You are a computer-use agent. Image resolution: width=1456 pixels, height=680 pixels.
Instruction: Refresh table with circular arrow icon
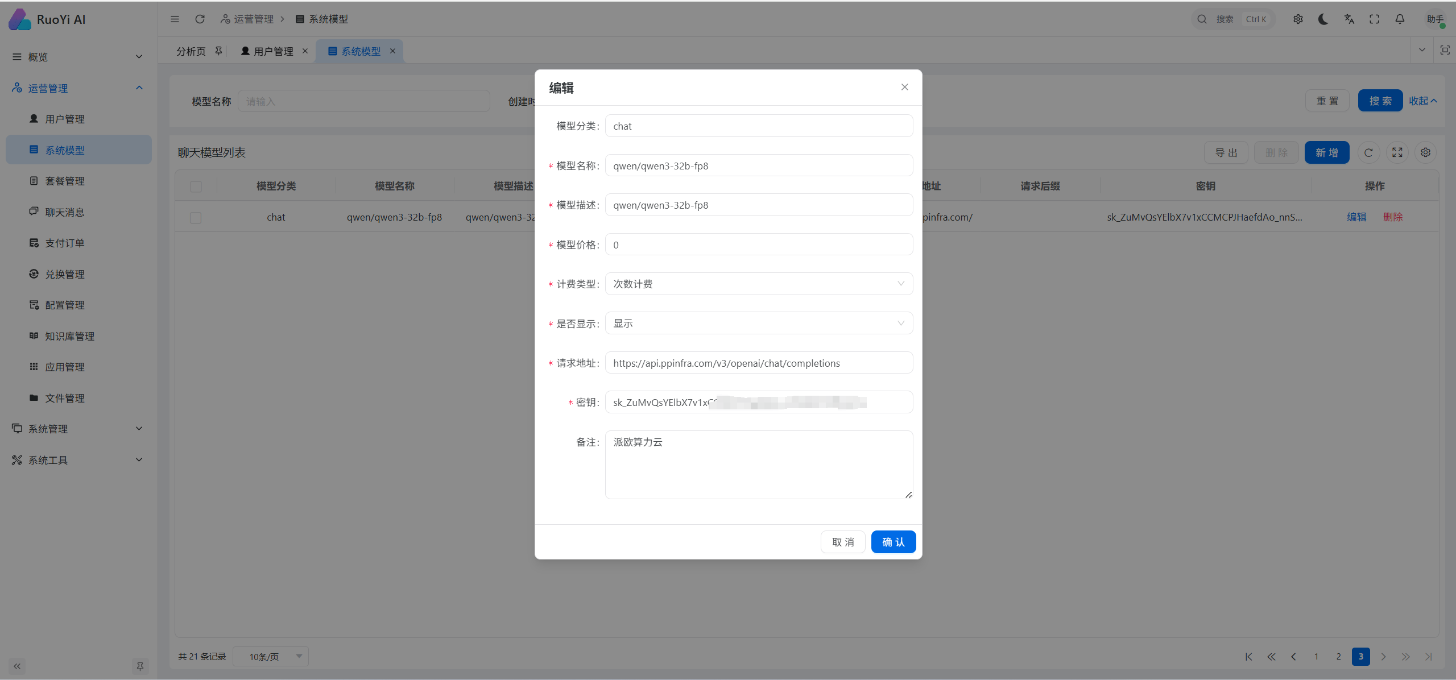1368,152
